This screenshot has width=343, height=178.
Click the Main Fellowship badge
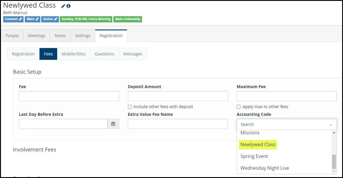coord(128,19)
